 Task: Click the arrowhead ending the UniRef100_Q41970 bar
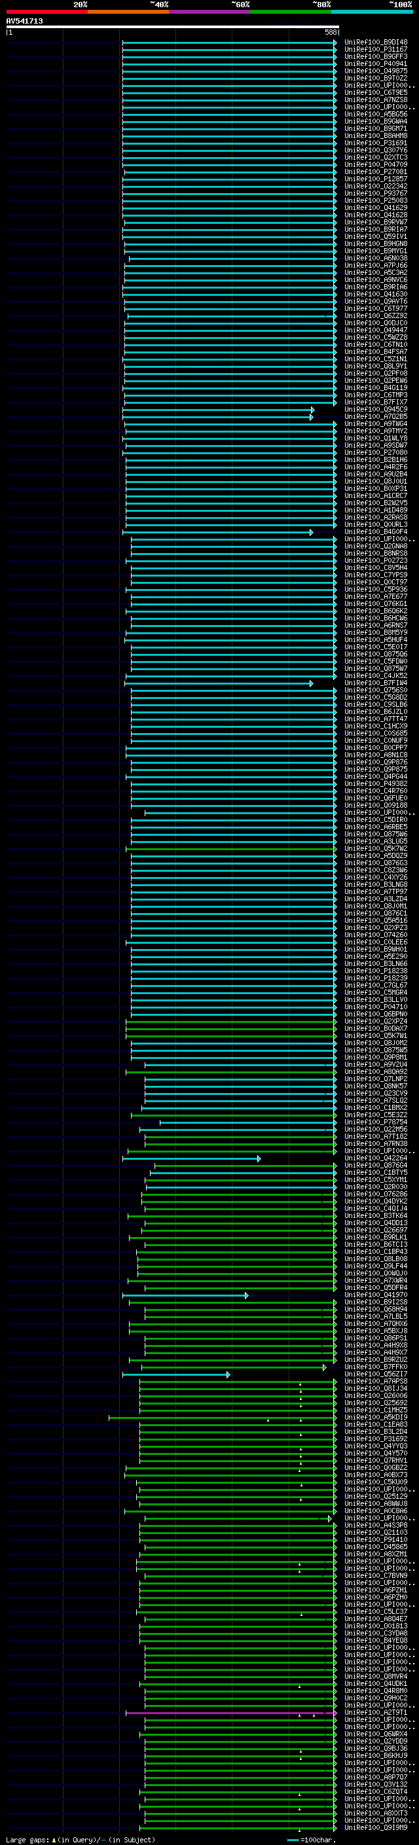[x=246, y=1296]
